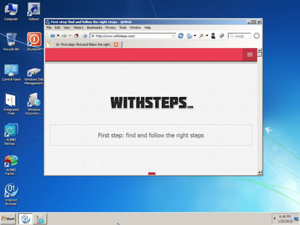Select the Windows Disk Management icon

tap(34, 76)
